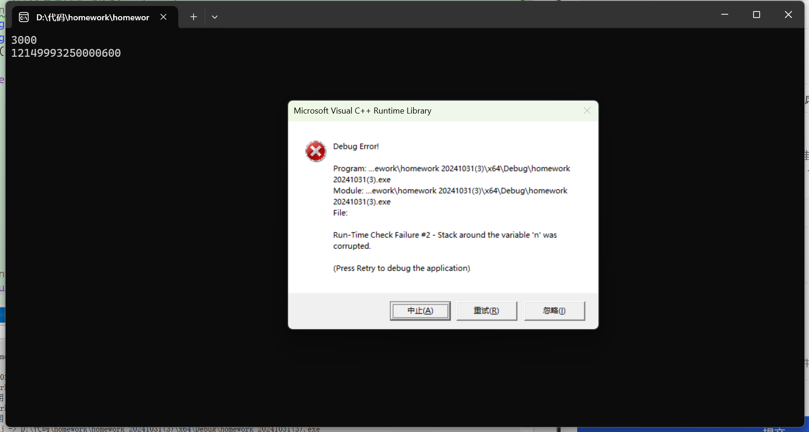Close the terminal window
The height and width of the screenshot is (432, 809).
[788, 15]
